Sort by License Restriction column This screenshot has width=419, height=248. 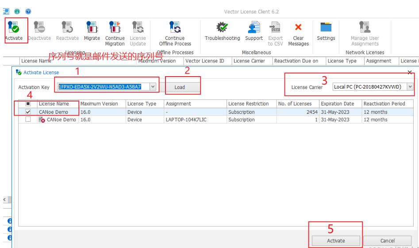click(251, 104)
